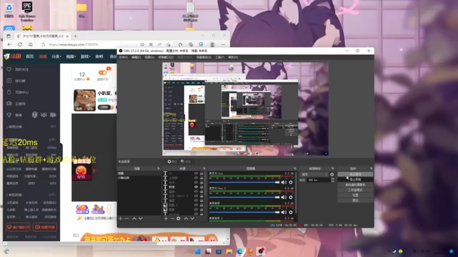Viewport: 458px width, 257px height.
Task: Open 视图(V) menu in OBS
Action: coord(149,58)
